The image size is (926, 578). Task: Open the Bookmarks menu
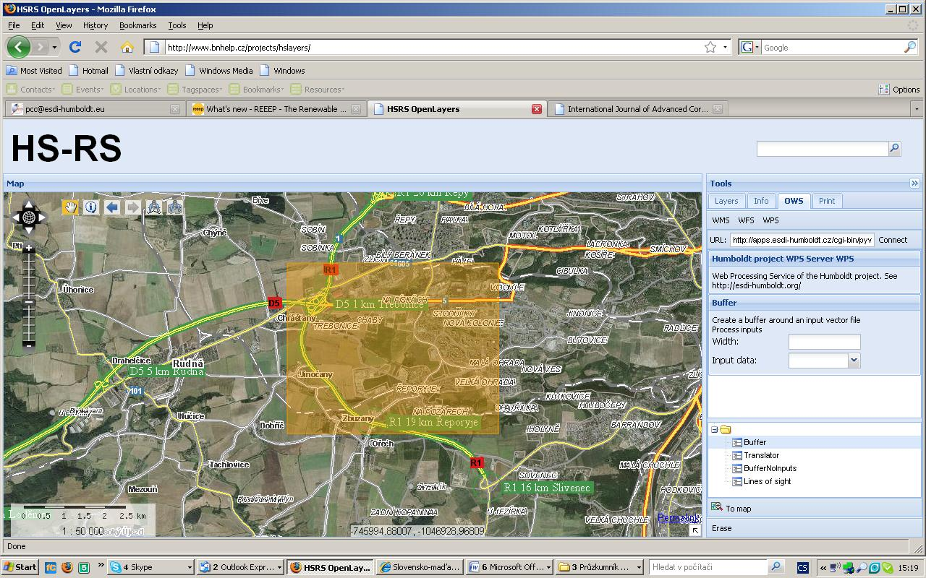[x=137, y=25]
